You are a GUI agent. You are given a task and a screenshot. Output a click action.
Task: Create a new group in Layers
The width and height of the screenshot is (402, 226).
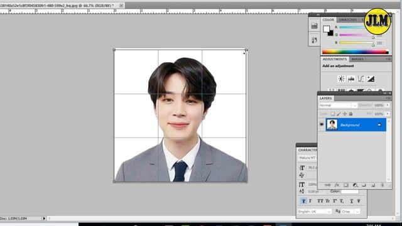coord(364,185)
